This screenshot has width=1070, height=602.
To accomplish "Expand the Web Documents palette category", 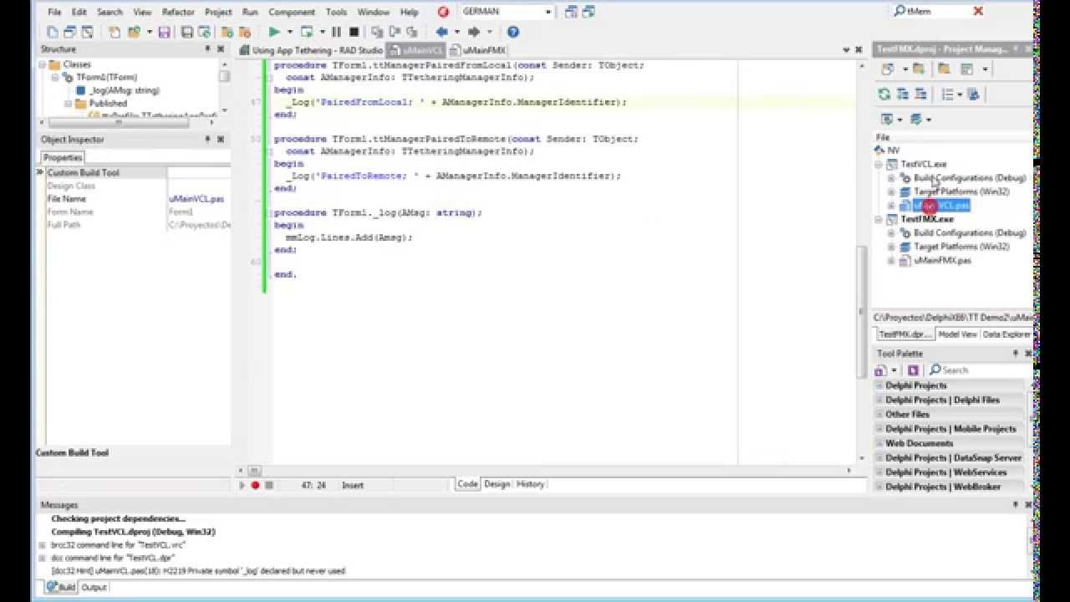I will tap(879, 443).
